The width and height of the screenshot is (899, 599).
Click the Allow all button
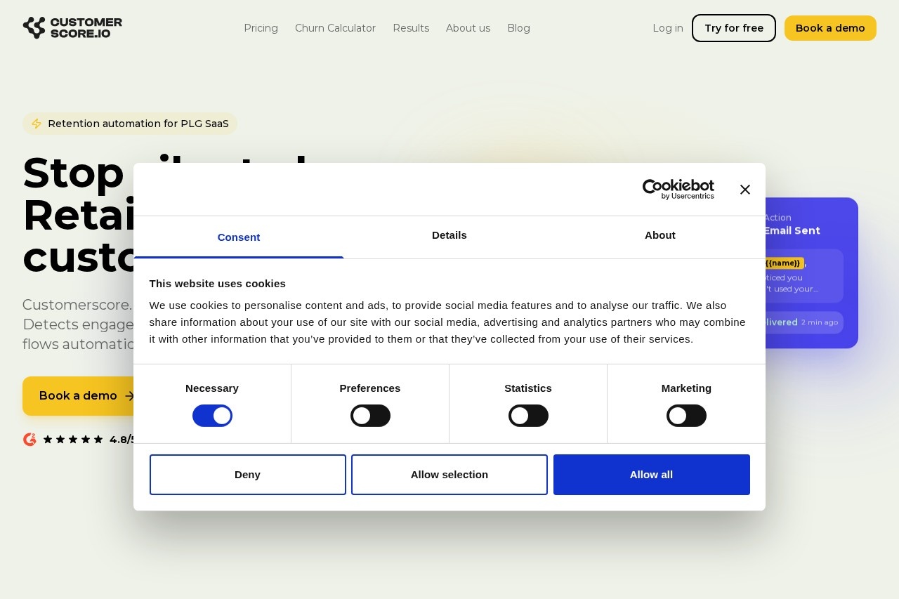coord(651,474)
